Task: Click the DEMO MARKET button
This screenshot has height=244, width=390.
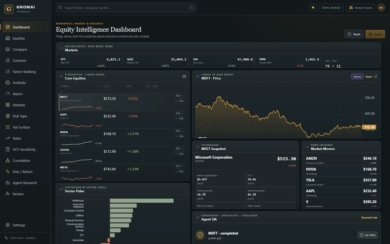Action: pos(331,8)
